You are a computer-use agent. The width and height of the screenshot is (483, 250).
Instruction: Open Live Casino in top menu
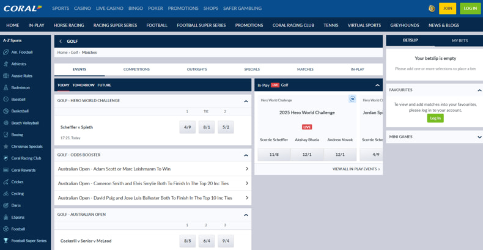point(109,9)
